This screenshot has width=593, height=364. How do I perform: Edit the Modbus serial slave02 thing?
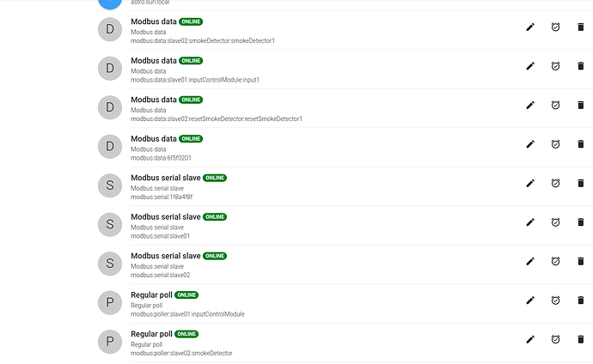point(530,261)
